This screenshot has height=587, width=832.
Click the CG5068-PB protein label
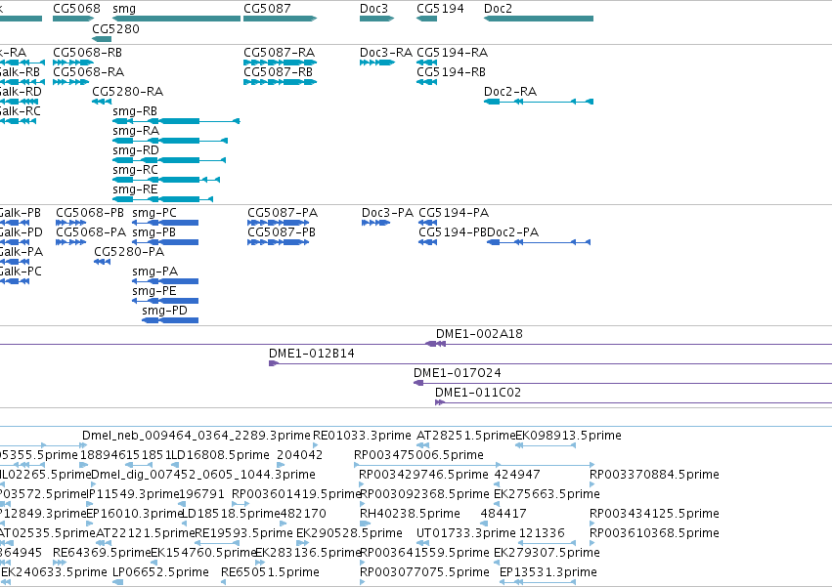point(90,213)
